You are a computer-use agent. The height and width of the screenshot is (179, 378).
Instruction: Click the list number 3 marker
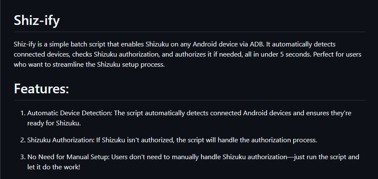23,157
